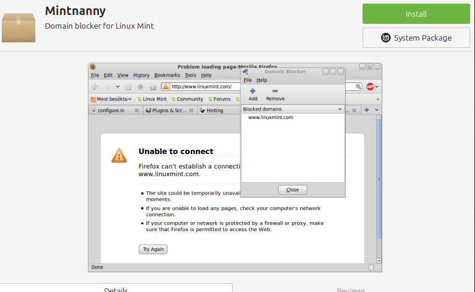This screenshot has width=475, height=292.
Task: Open the Firefox Help menu
Action: coord(206,75)
